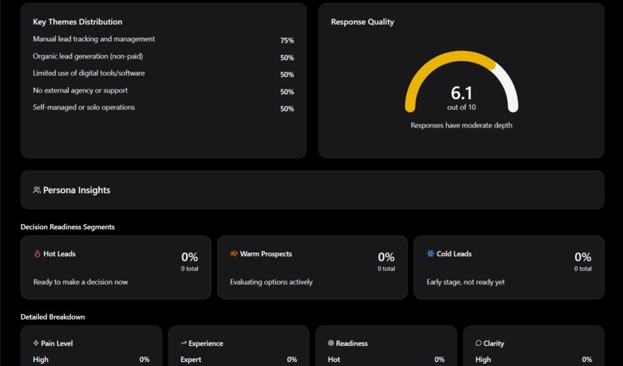Screen dimensions: 623x366
Task: Click the Expert row in Experience
Action: tap(238, 360)
